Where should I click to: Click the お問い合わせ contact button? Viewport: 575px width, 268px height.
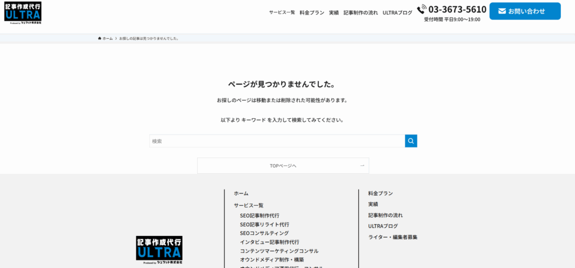click(525, 11)
